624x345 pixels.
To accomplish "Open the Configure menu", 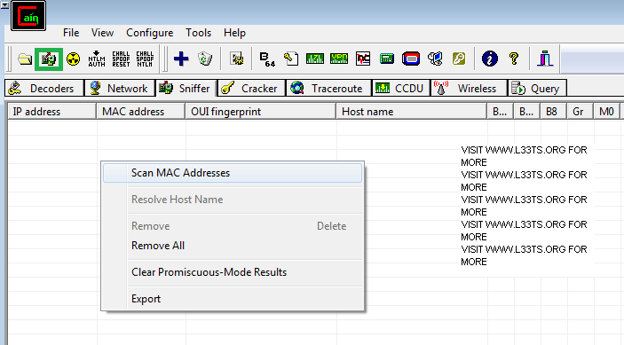I will pos(150,33).
